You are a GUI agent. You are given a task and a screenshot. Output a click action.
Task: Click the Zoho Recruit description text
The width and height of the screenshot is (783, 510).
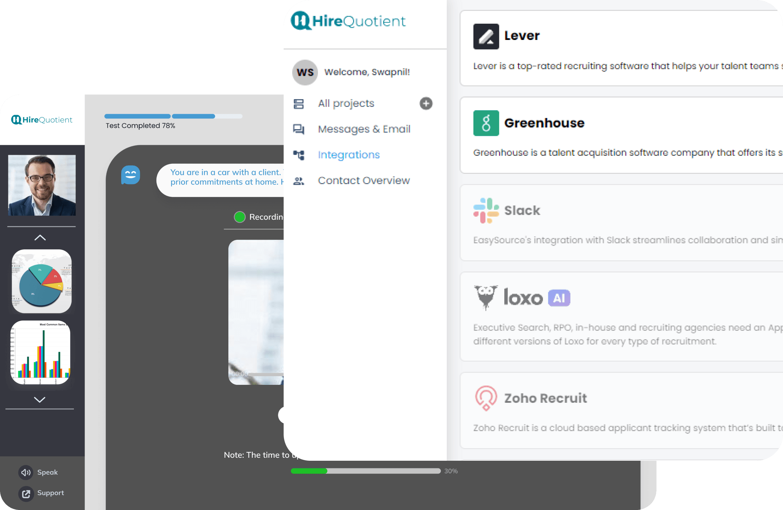tap(628, 428)
